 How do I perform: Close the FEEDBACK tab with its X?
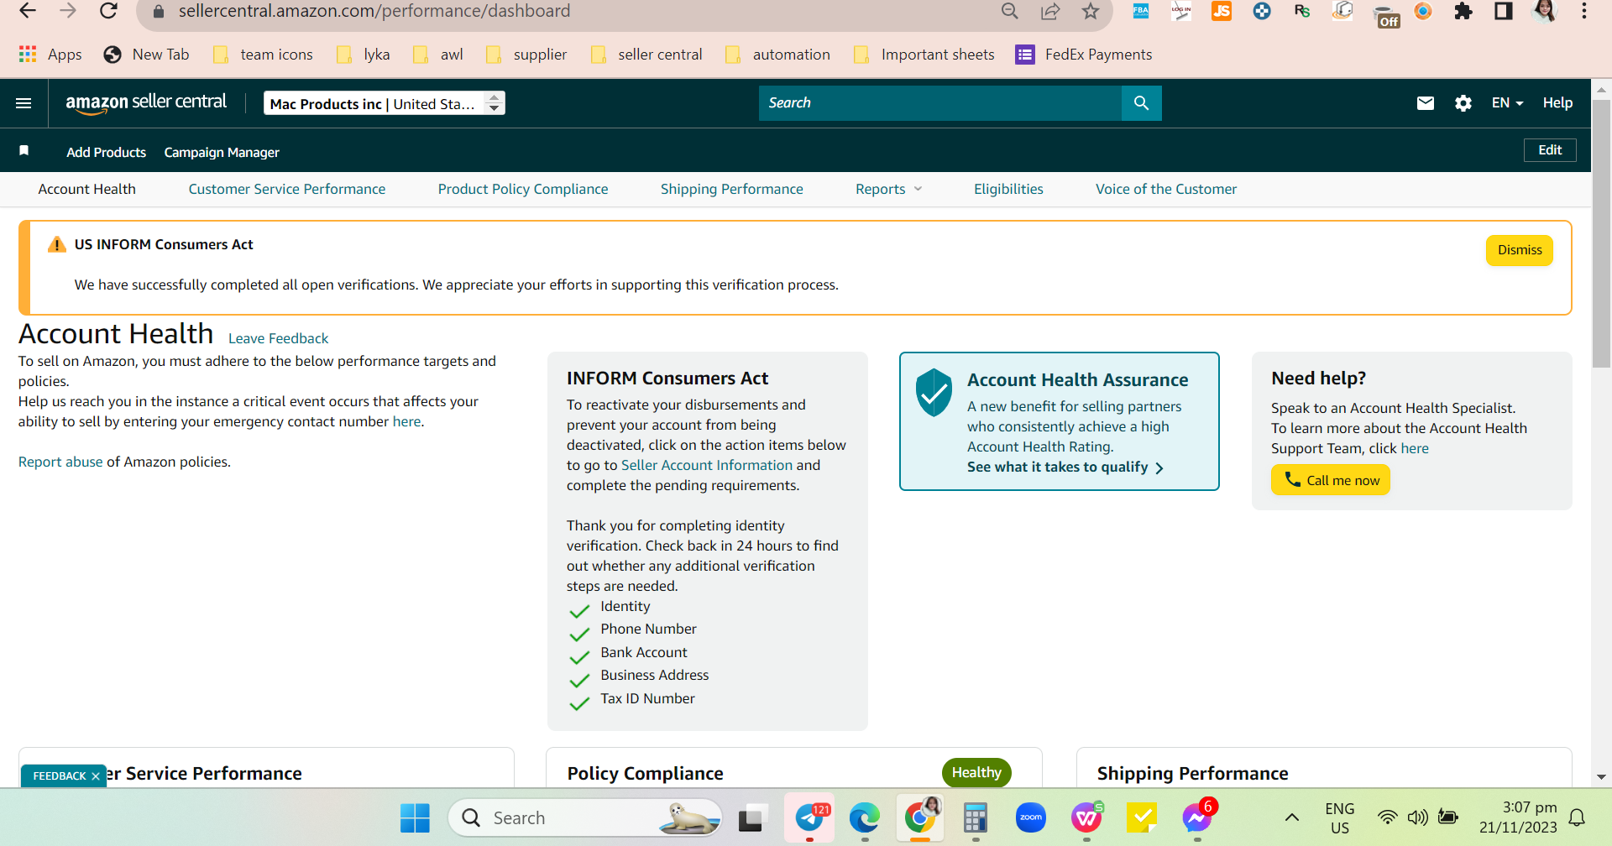coord(96,776)
